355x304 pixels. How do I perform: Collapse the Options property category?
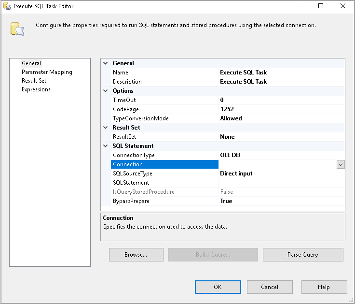pyautogui.click(x=106, y=91)
